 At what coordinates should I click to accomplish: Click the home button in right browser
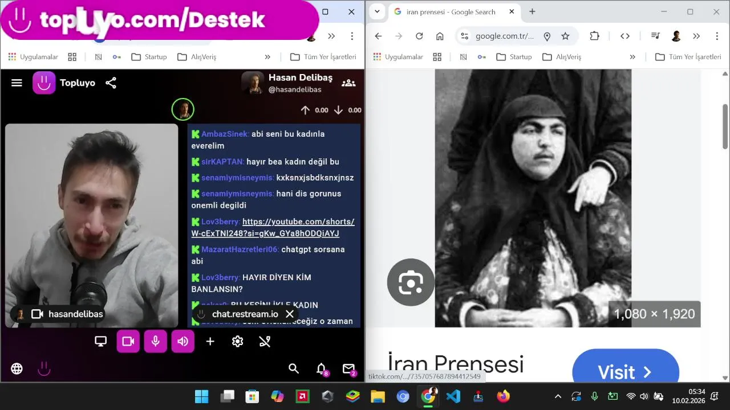coord(440,36)
